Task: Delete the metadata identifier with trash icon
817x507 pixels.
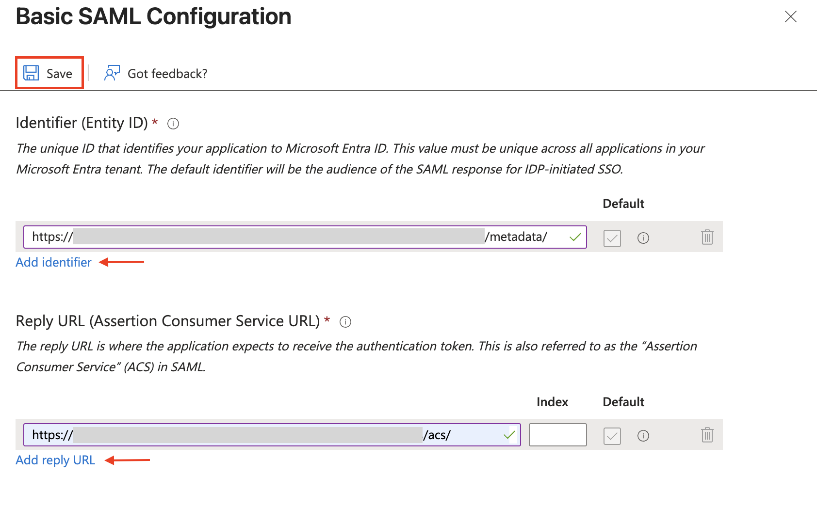Action: [707, 238]
